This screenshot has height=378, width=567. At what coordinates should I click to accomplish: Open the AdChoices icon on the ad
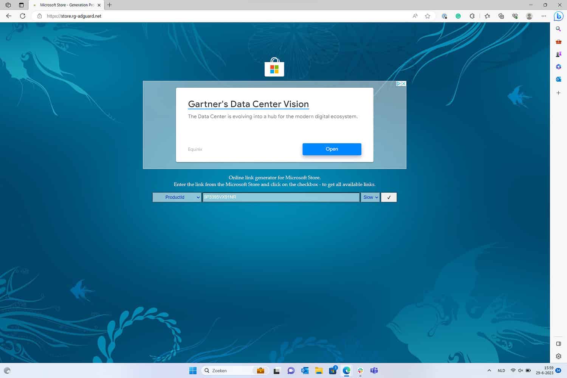(x=398, y=84)
